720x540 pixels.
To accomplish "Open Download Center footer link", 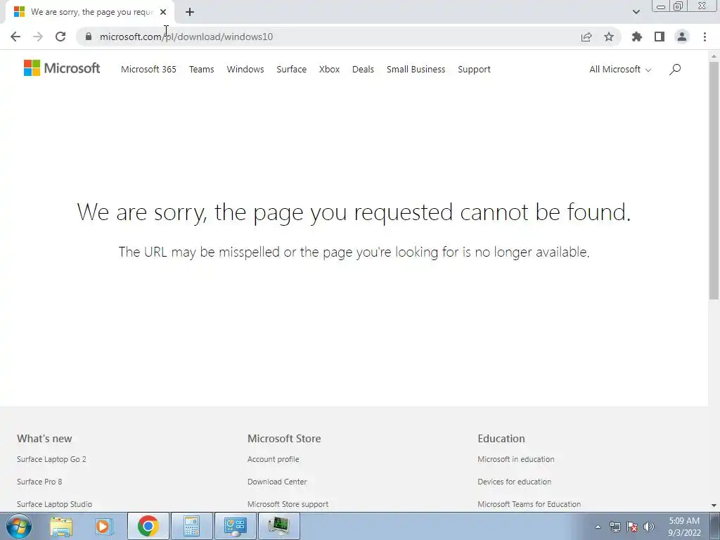I will (277, 482).
